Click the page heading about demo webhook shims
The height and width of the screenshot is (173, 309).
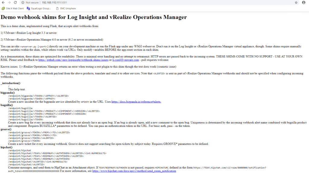(x=94, y=17)
